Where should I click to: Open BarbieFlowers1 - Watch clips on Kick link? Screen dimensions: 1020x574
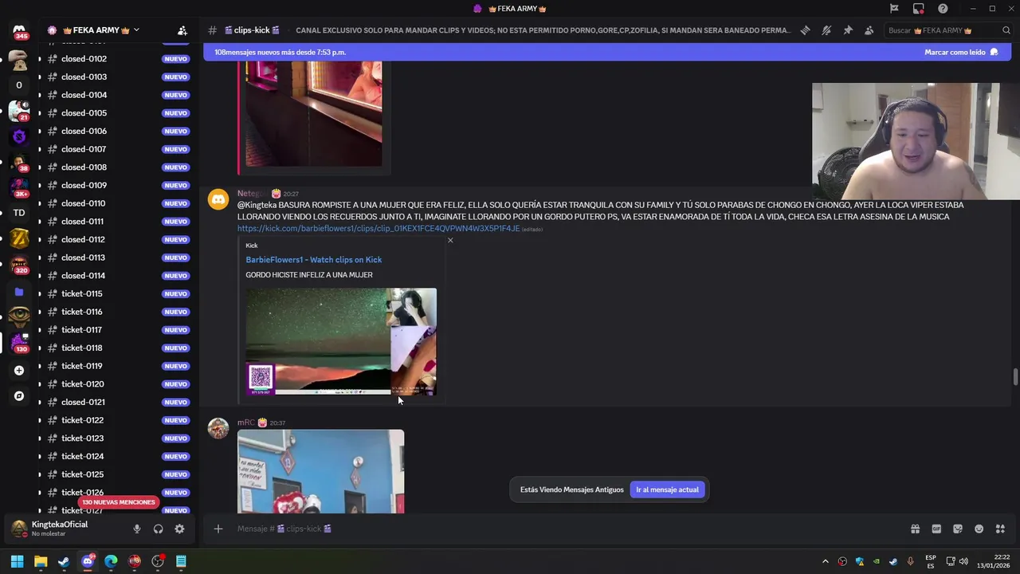point(313,259)
